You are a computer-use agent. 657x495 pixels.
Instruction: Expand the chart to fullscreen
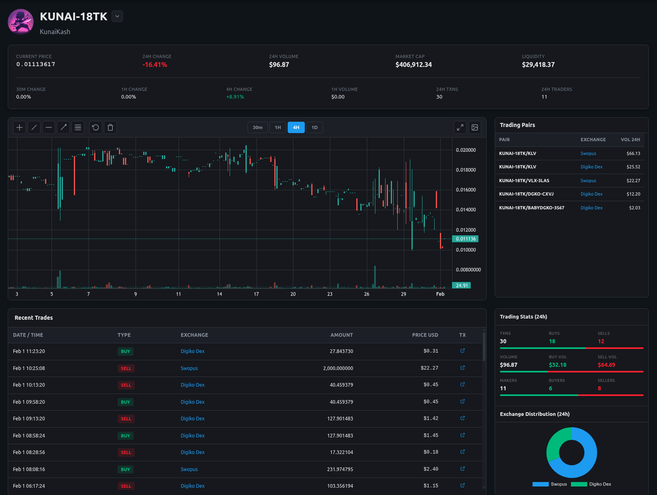(460, 127)
